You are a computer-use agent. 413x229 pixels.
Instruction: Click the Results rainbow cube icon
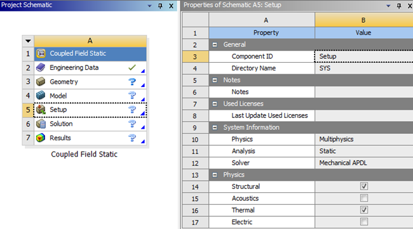tap(41, 138)
